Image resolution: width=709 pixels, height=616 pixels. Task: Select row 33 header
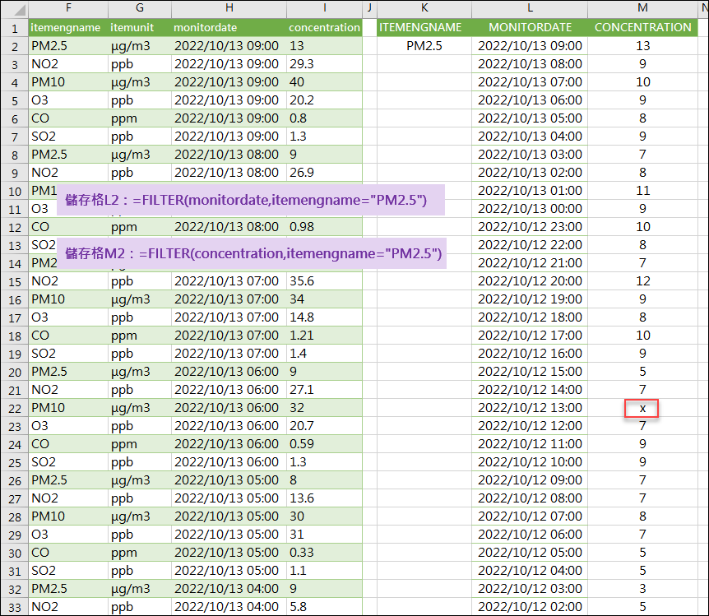[15, 607]
